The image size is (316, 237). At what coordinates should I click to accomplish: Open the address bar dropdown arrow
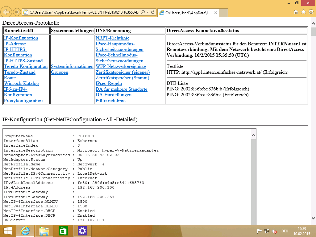(x=148, y=12)
